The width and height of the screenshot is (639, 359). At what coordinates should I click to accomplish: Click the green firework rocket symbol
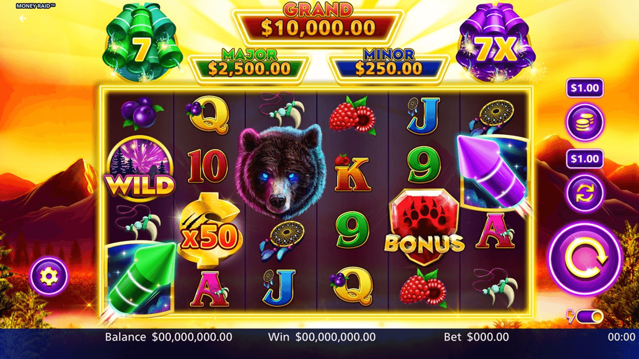[x=140, y=279]
